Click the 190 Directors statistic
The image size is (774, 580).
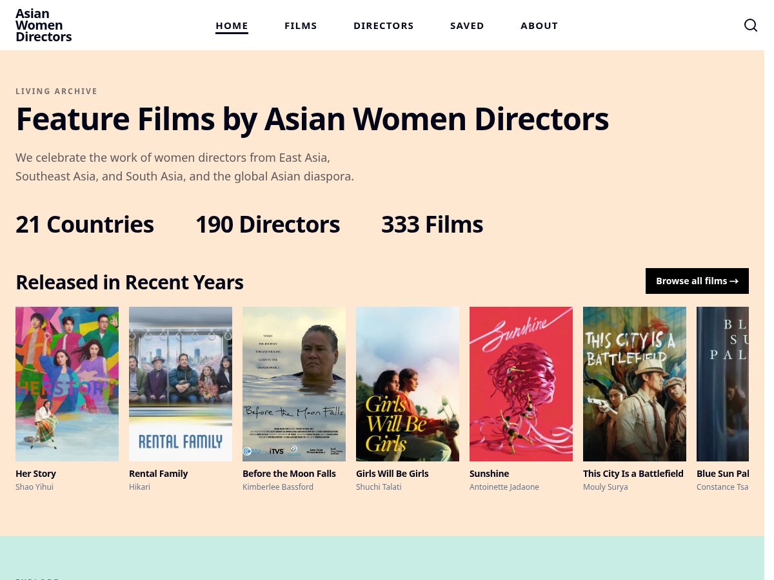(x=268, y=224)
